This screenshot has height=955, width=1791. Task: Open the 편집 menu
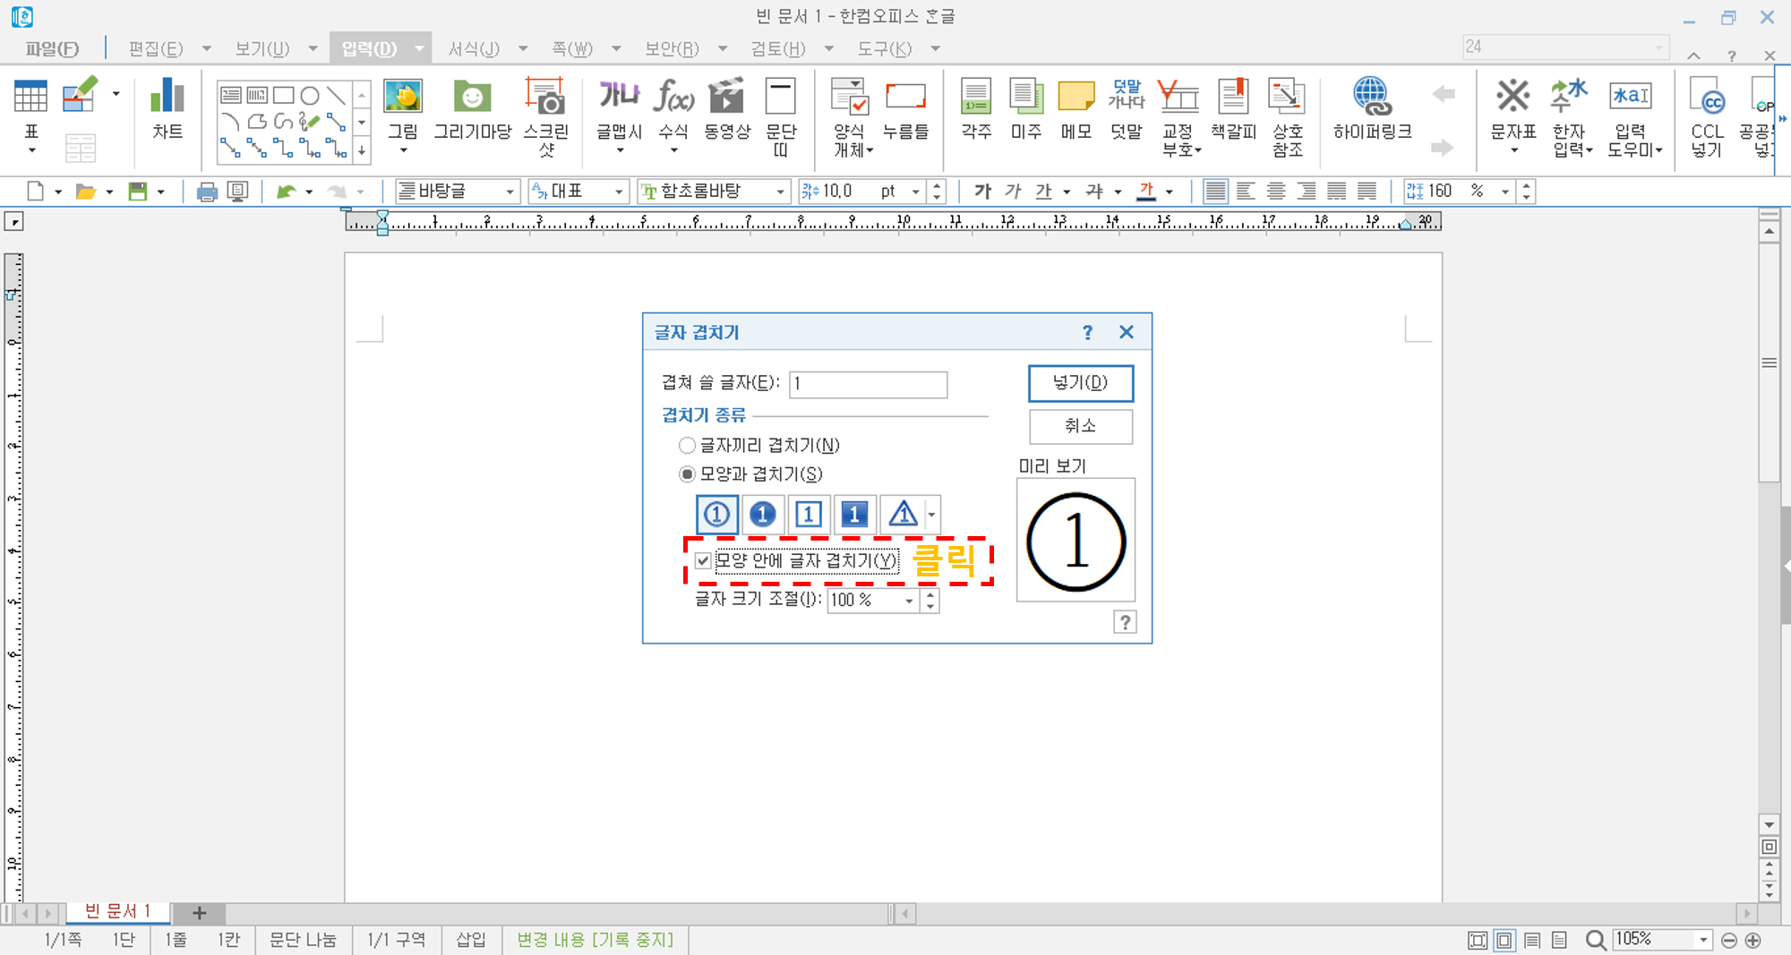(156, 48)
